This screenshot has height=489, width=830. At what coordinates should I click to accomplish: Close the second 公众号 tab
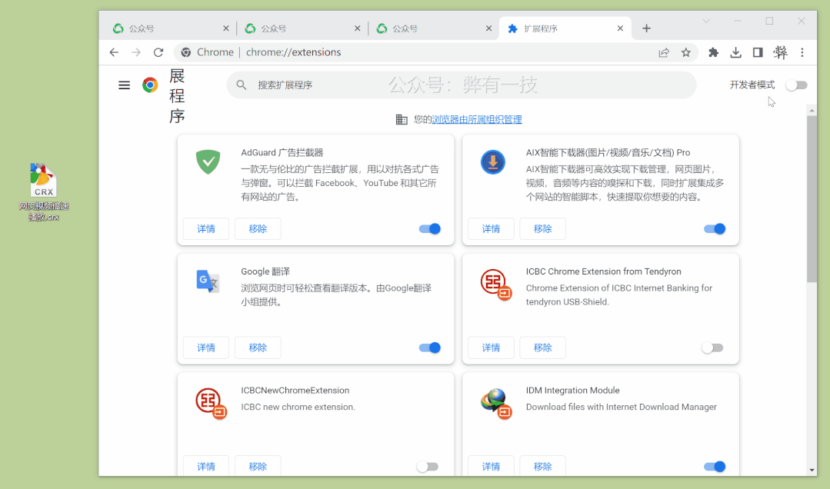pyautogui.click(x=357, y=28)
